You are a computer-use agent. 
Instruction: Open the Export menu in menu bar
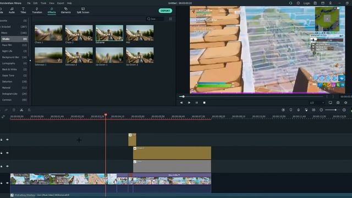(61, 3)
